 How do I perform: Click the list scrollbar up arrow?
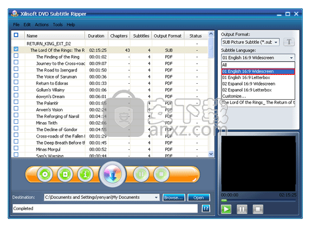click(x=211, y=34)
